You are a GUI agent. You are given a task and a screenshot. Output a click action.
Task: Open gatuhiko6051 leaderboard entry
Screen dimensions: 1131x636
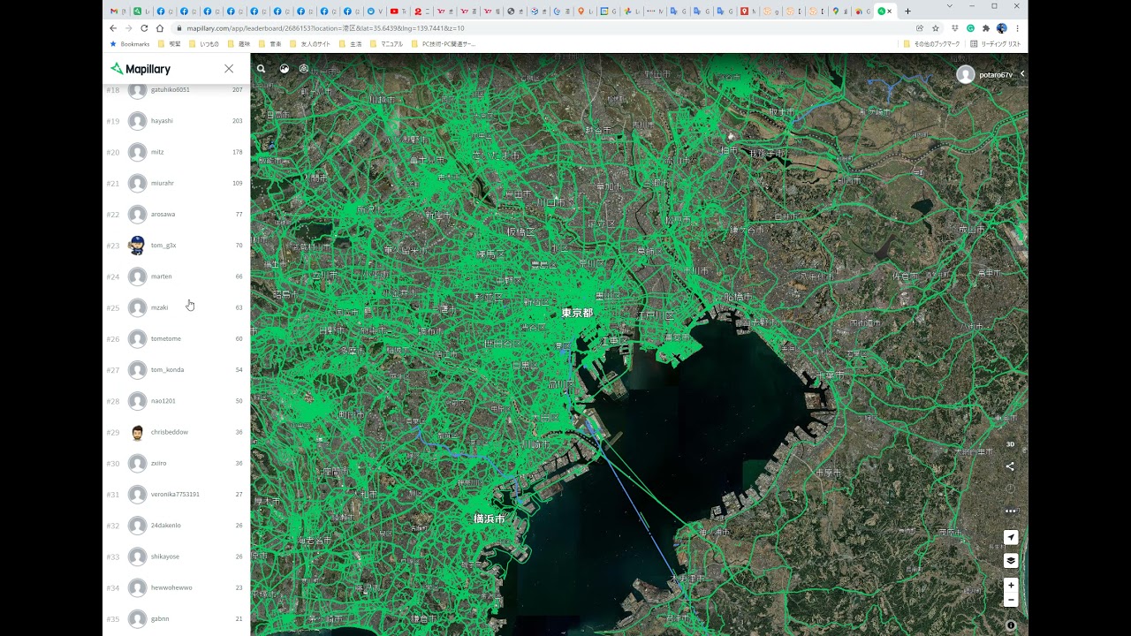pos(176,89)
